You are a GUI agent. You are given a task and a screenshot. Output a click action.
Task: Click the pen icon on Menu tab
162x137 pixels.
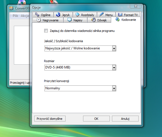(101, 14)
